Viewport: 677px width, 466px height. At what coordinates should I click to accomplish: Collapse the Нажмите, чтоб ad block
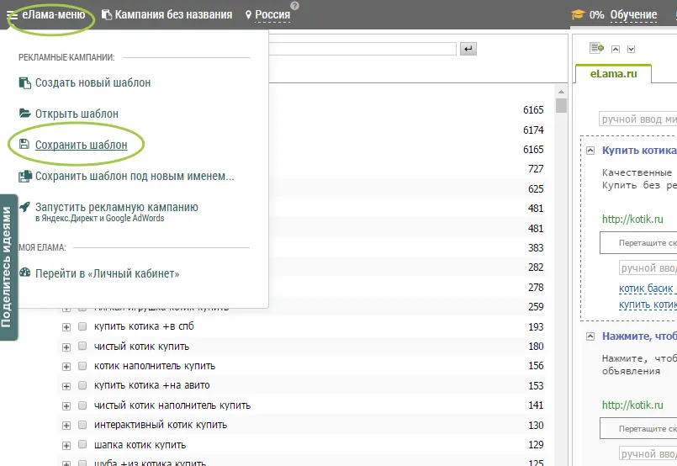pyautogui.click(x=590, y=336)
